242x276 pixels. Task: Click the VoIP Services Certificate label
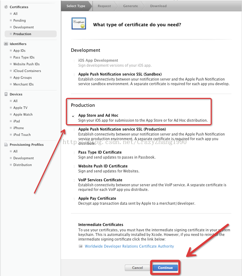(100, 180)
